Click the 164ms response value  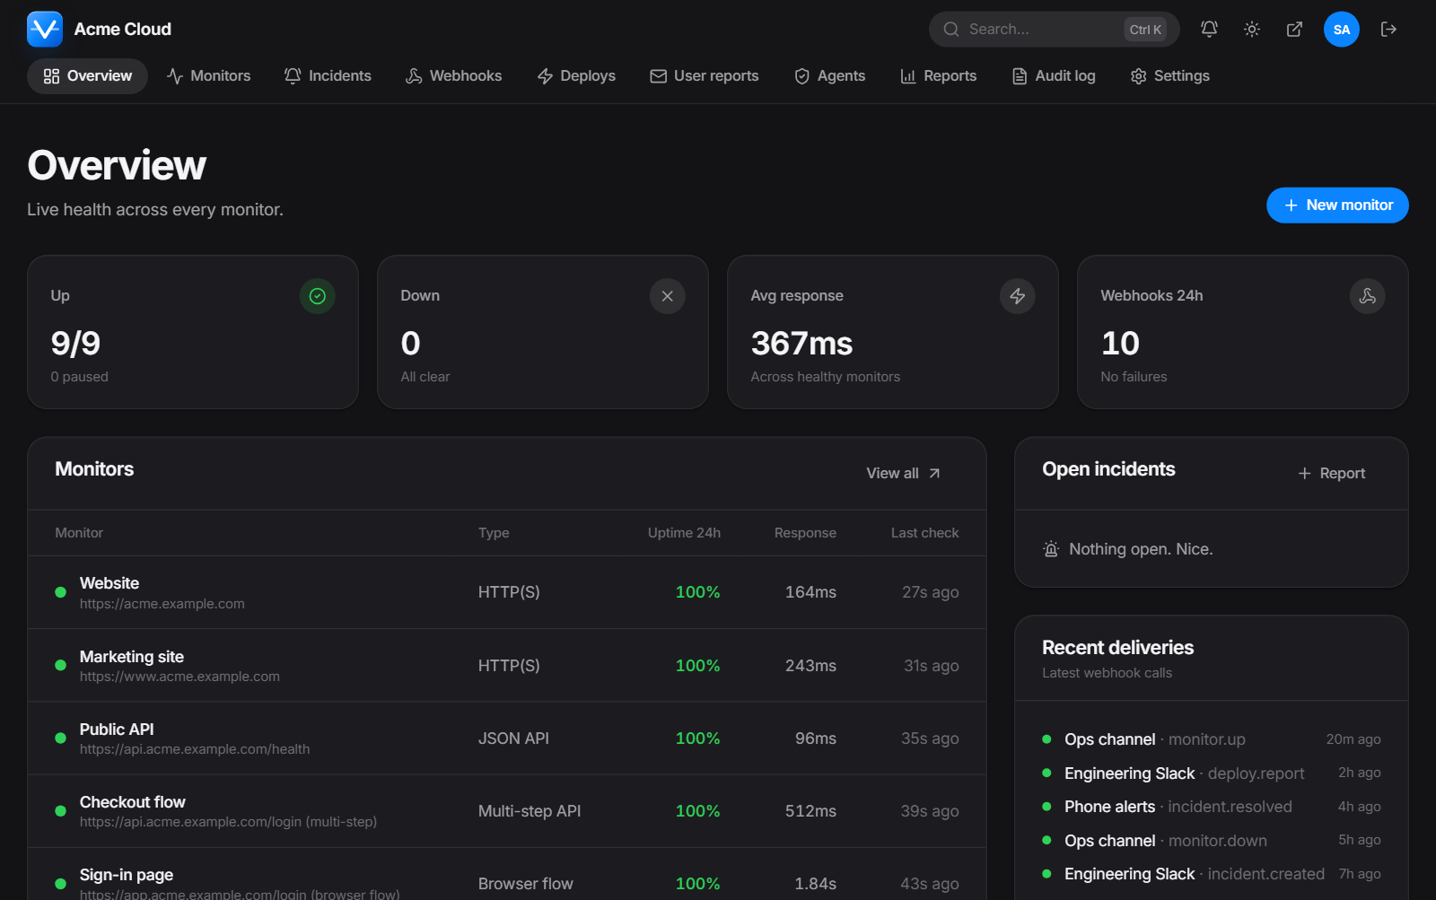(x=810, y=592)
